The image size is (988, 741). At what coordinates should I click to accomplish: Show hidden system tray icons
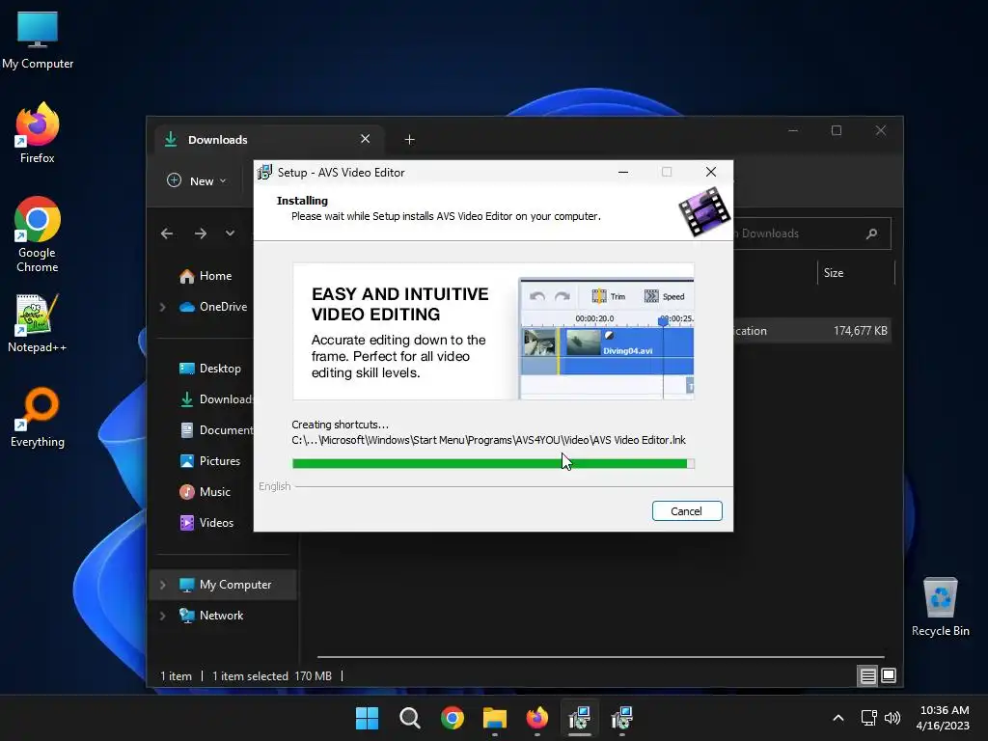838,718
